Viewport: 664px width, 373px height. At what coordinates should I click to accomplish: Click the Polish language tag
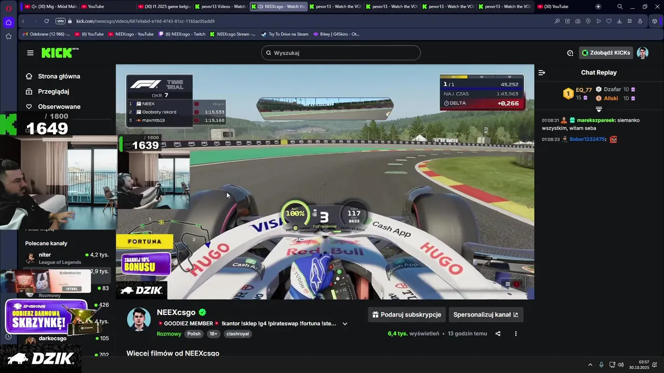tap(194, 334)
